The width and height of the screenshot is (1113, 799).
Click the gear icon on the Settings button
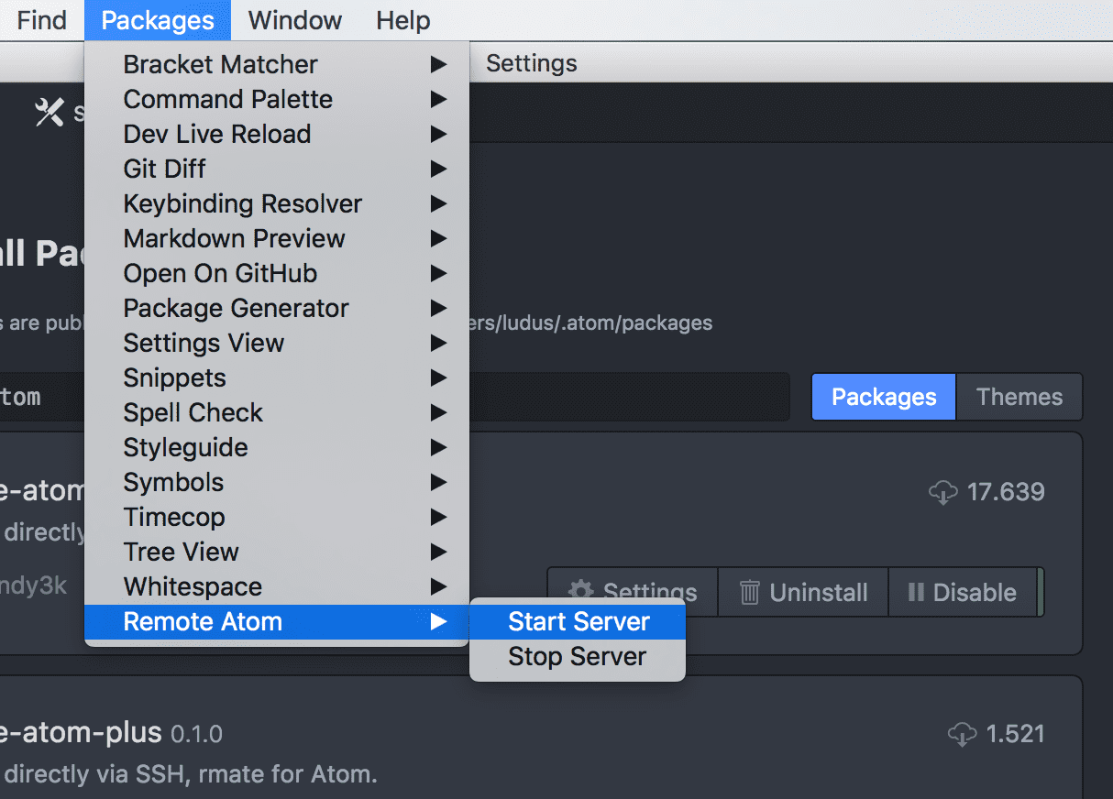coord(580,592)
